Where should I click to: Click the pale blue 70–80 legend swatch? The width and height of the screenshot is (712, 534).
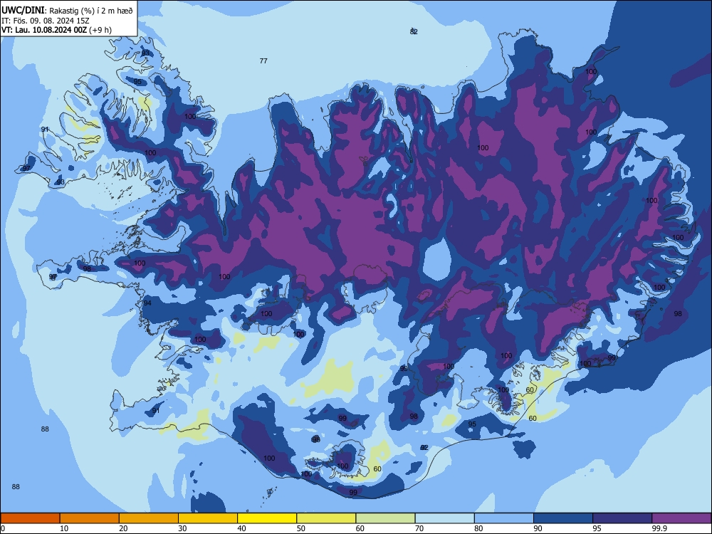445,518
